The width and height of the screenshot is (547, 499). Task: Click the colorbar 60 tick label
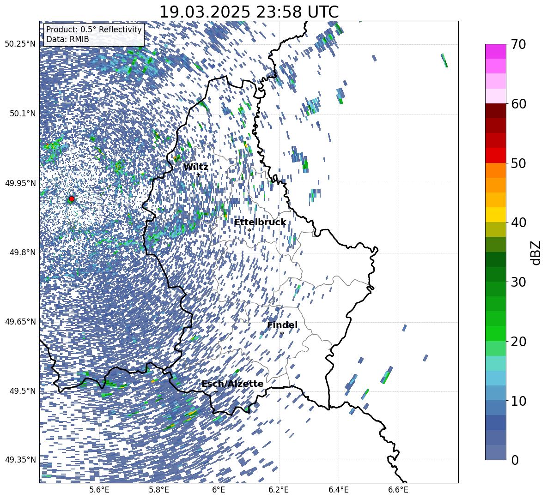(518, 104)
